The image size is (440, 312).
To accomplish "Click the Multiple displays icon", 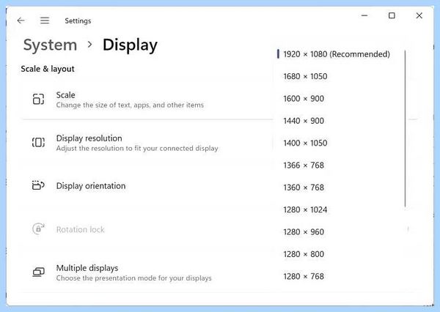I will 38,272.
